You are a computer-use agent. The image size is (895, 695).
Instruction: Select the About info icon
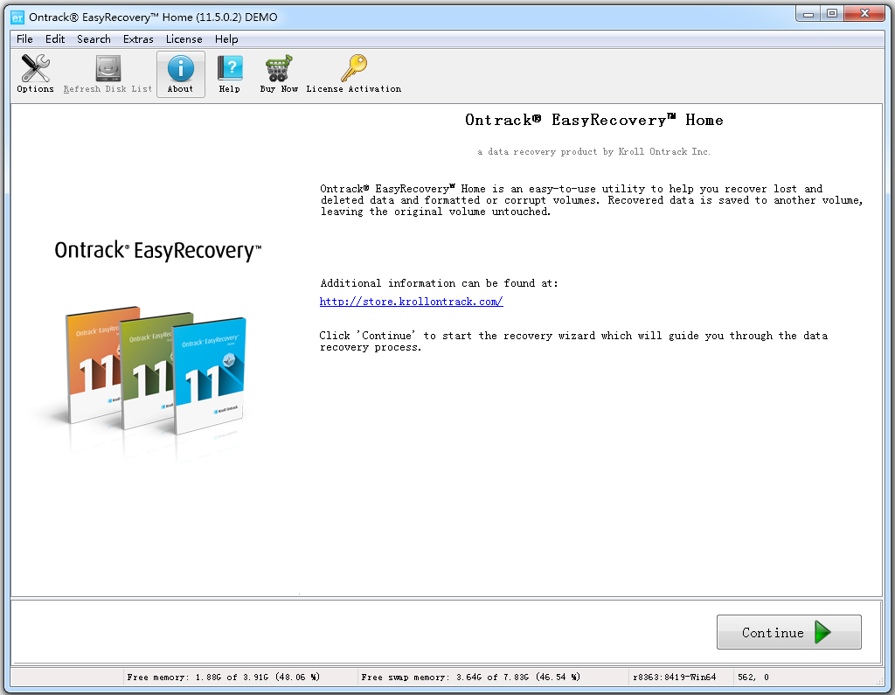[180, 73]
